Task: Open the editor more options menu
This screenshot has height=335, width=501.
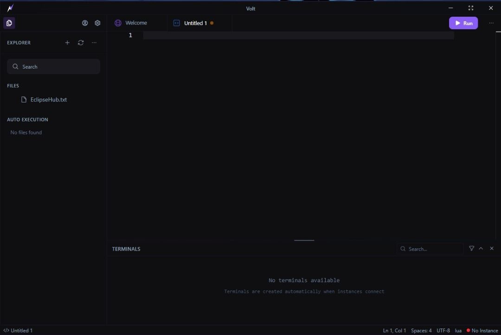Action: tap(491, 23)
